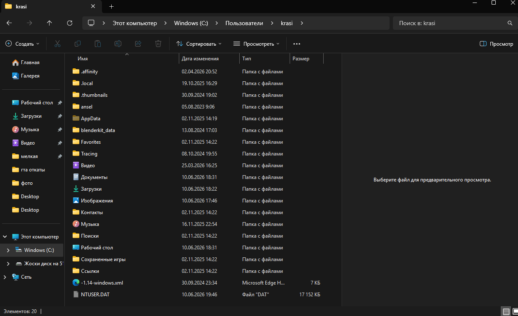Open the Сортировать dropdown

(199, 44)
